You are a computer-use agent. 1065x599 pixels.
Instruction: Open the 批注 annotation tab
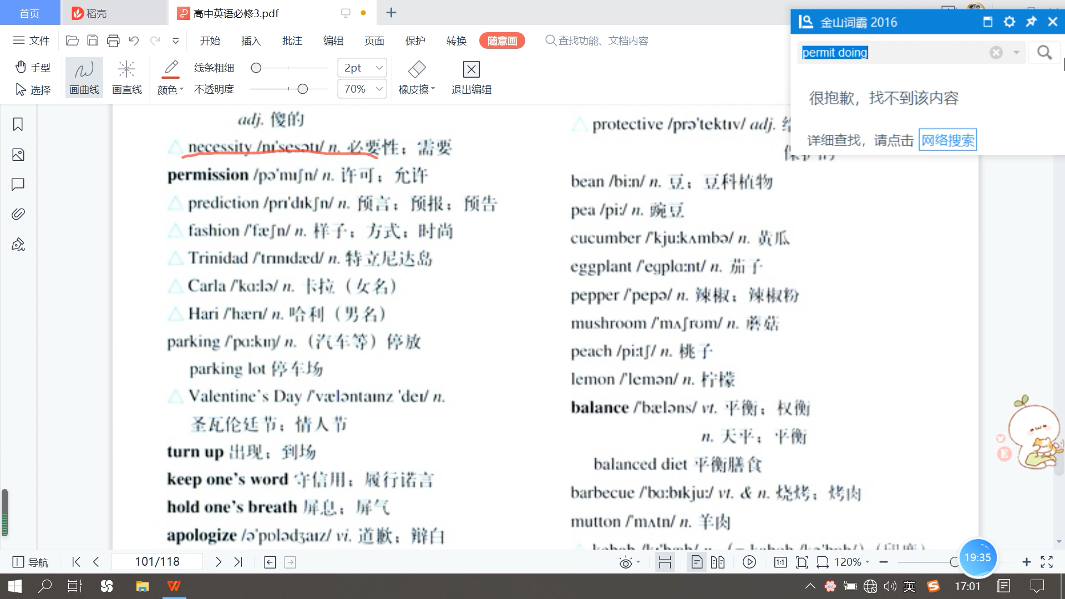click(x=292, y=40)
